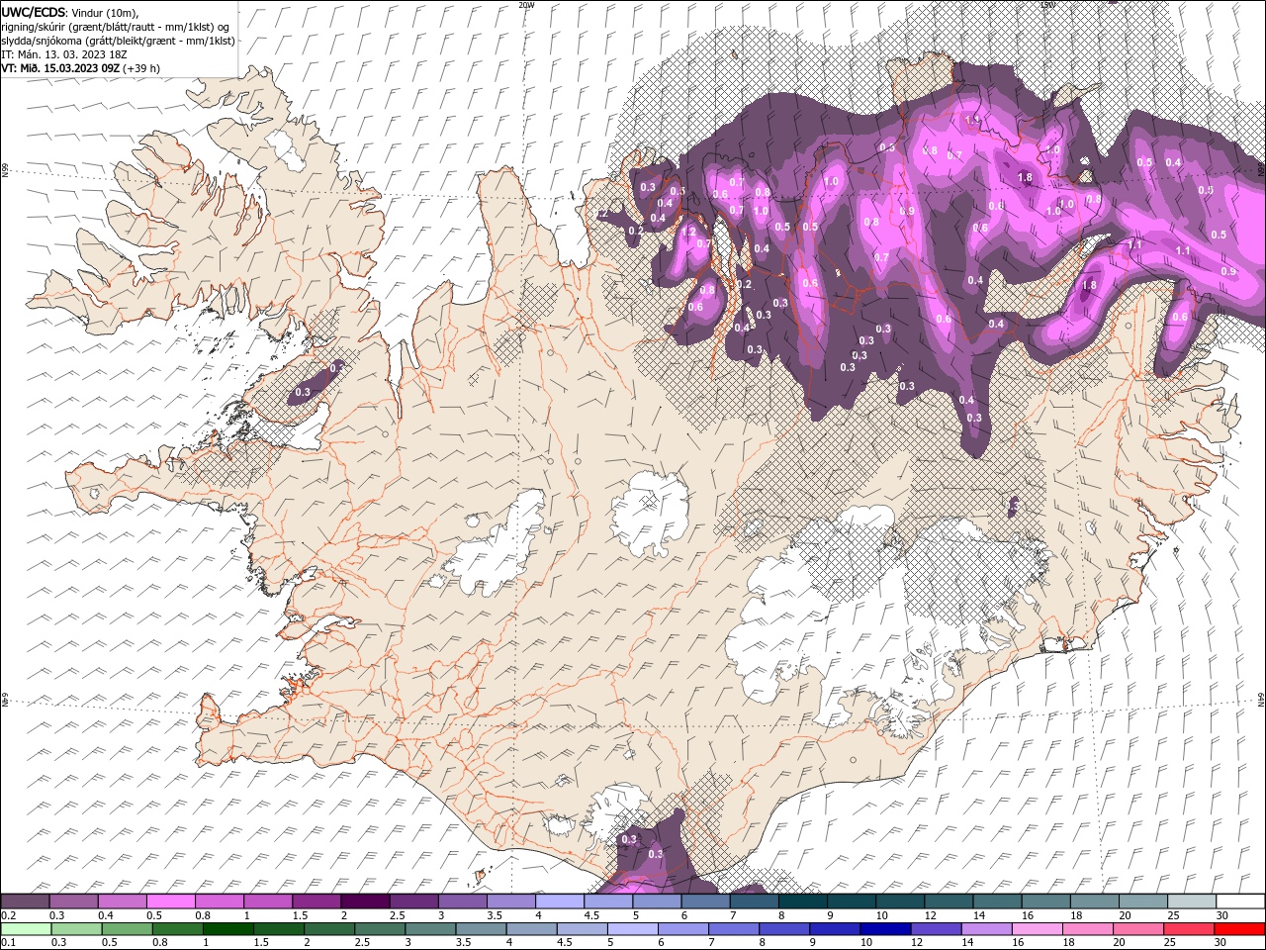Click the 6 slate-blue swatch in the snow legend

[705, 902]
